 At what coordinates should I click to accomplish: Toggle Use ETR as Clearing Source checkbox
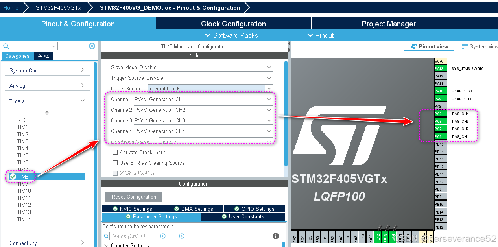click(x=115, y=163)
